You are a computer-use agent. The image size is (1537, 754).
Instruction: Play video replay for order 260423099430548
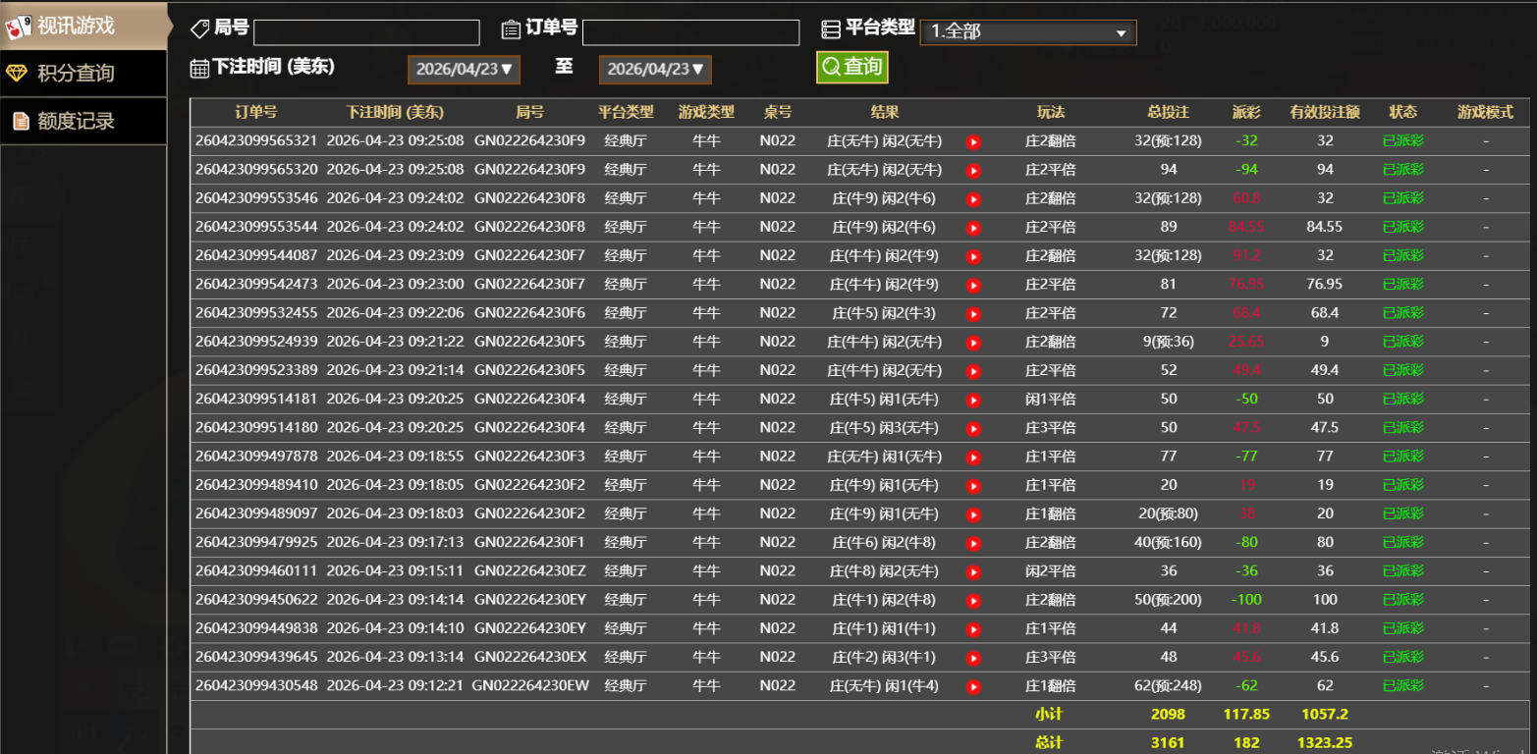tap(973, 687)
